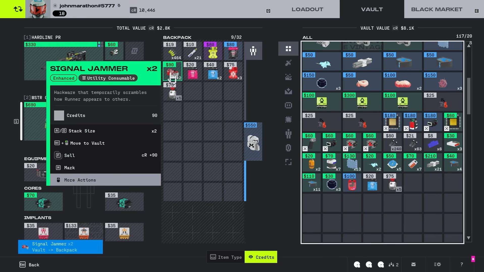Filter vault by weapons icon

tap(288, 63)
